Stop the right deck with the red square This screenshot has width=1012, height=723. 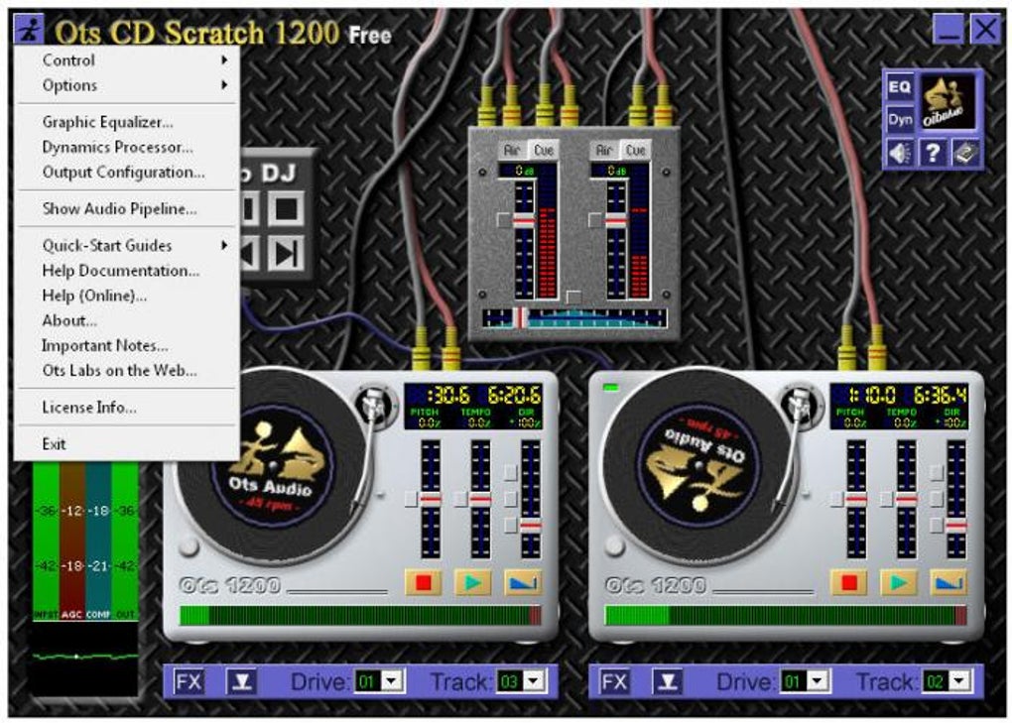849,582
